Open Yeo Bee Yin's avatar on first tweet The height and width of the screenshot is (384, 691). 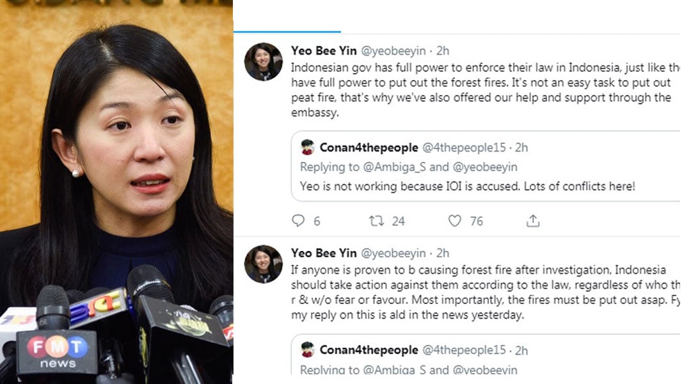pyautogui.click(x=264, y=61)
